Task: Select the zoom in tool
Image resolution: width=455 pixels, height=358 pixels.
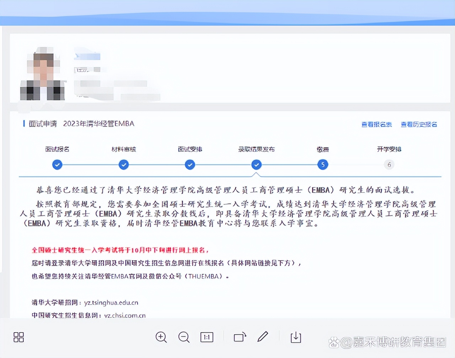Action: 161,337
